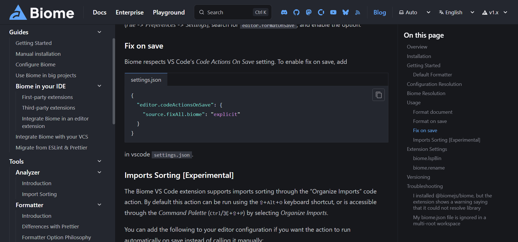Visit the Bluesky butterfly icon
518x242 pixels.
click(346, 12)
